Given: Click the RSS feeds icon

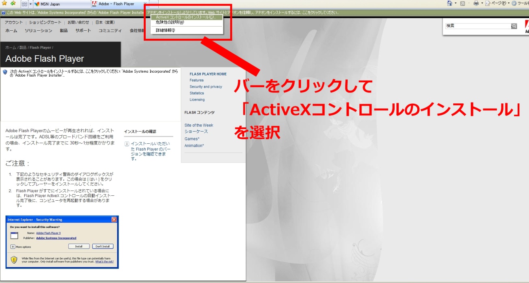Looking at the screenshot, I should (x=462, y=3).
